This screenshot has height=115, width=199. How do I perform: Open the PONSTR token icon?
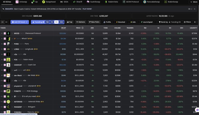pyautogui.click(x=8, y=91)
